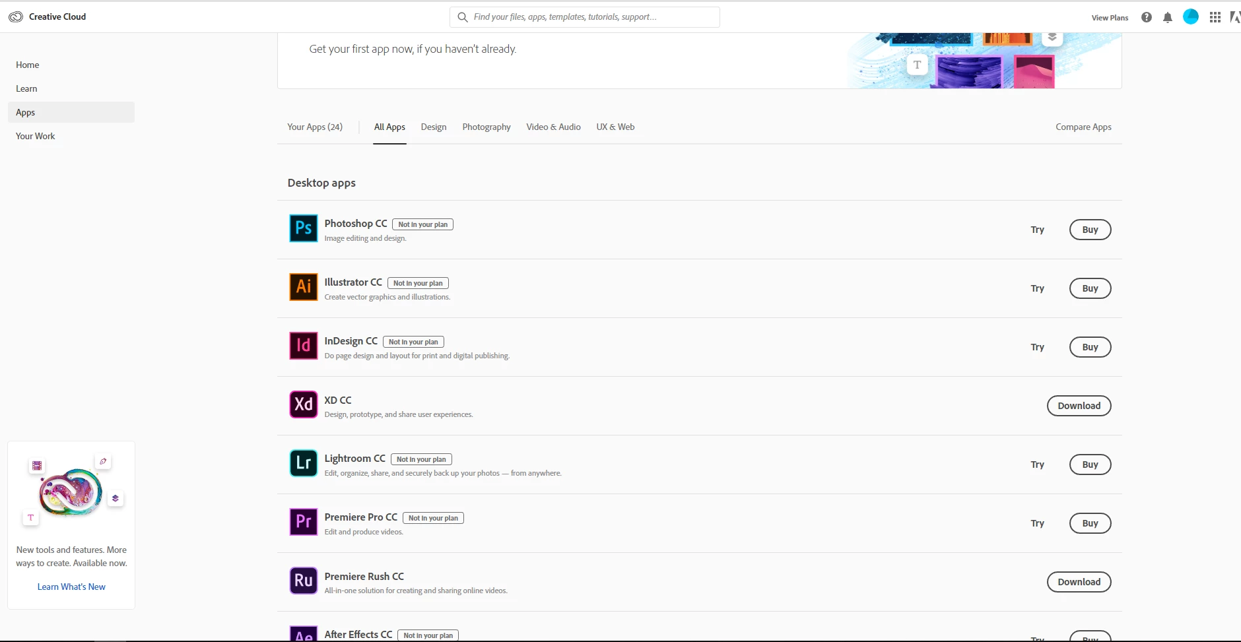Open the help question mark icon
Image resolution: width=1241 pixels, height=642 pixels.
click(1147, 17)
